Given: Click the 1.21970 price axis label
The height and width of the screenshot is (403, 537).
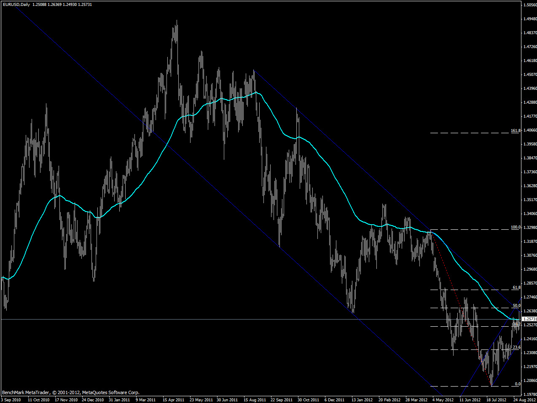Looking at the screenshot, I should 530,367.
